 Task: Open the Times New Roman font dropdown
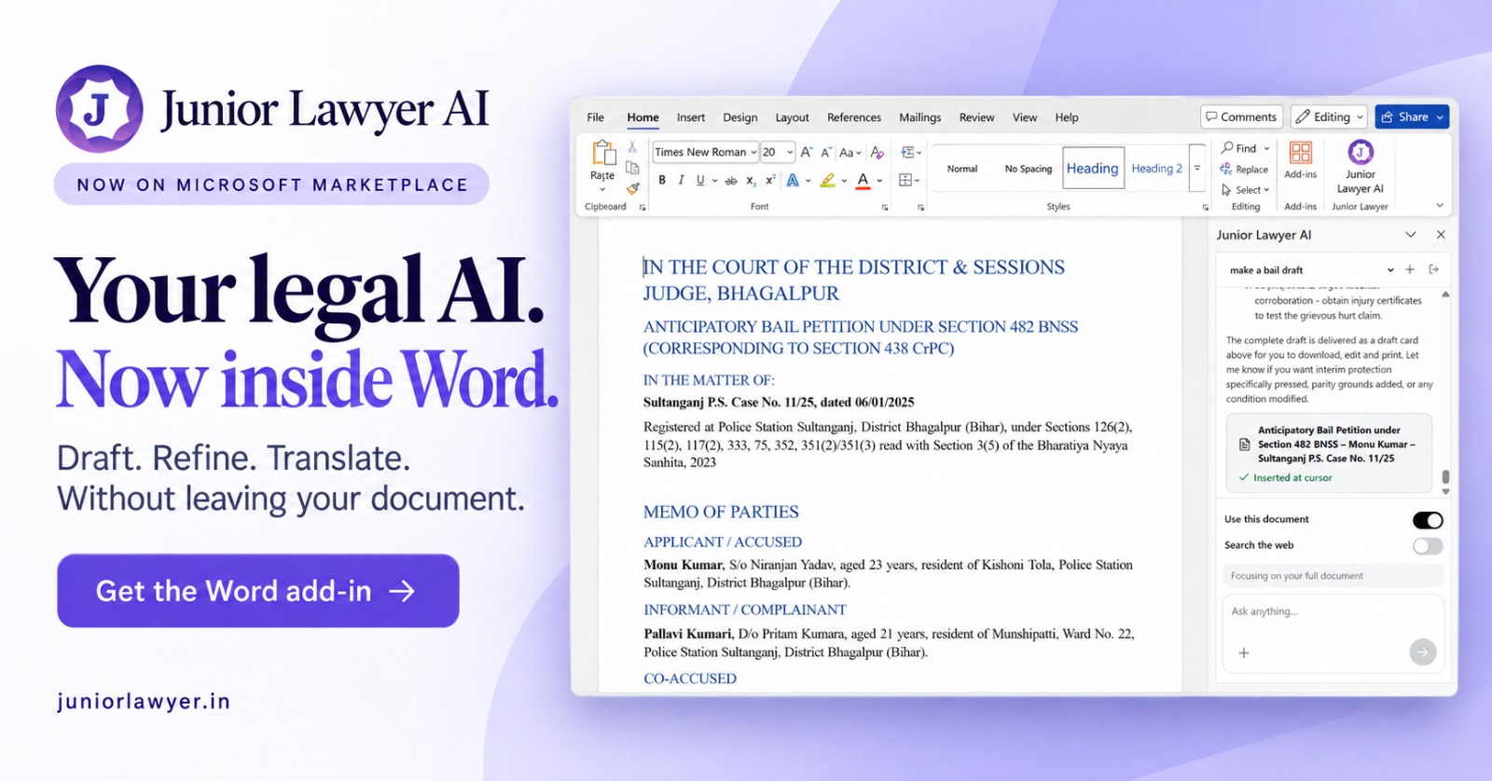click(753, 152)
